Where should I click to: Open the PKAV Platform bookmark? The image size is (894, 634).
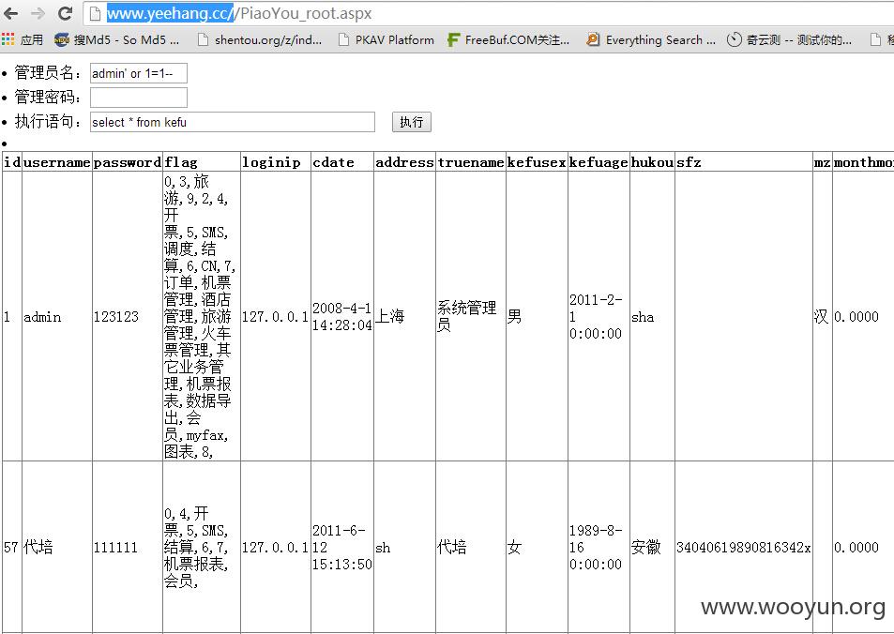[x=386, y=40]
